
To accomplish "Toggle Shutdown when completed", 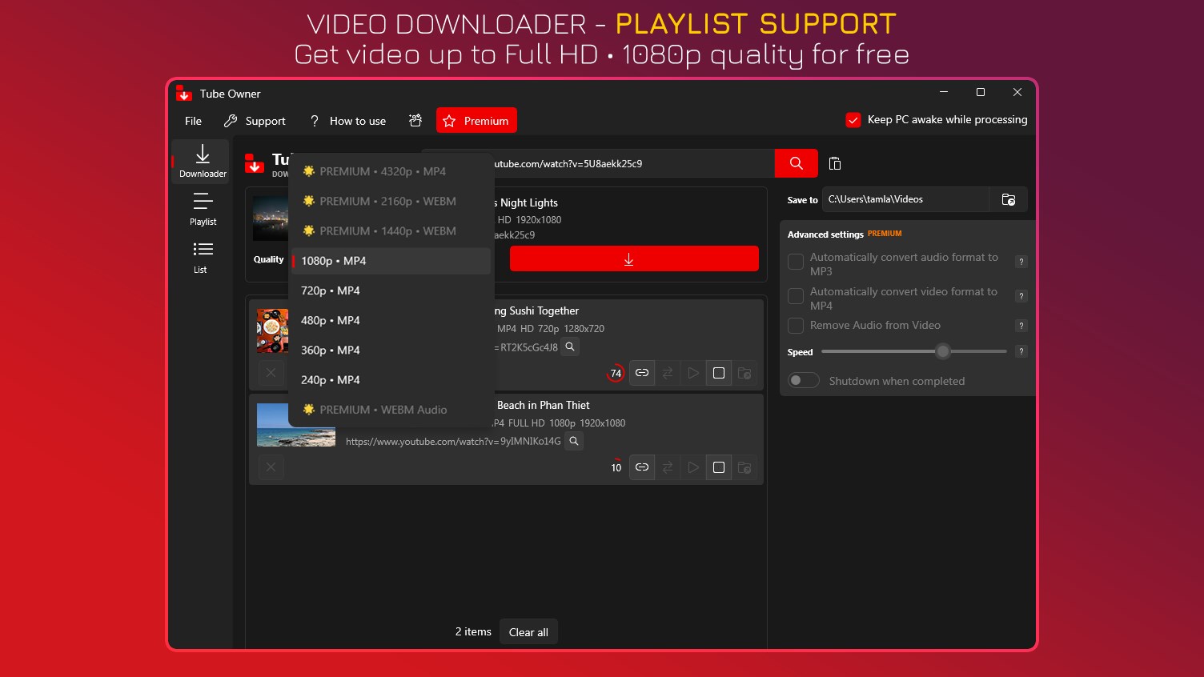I will click(x=804, y=380).
